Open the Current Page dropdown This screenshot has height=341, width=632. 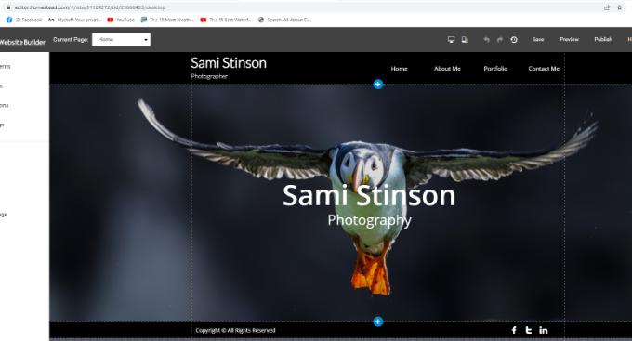point(122,40)
